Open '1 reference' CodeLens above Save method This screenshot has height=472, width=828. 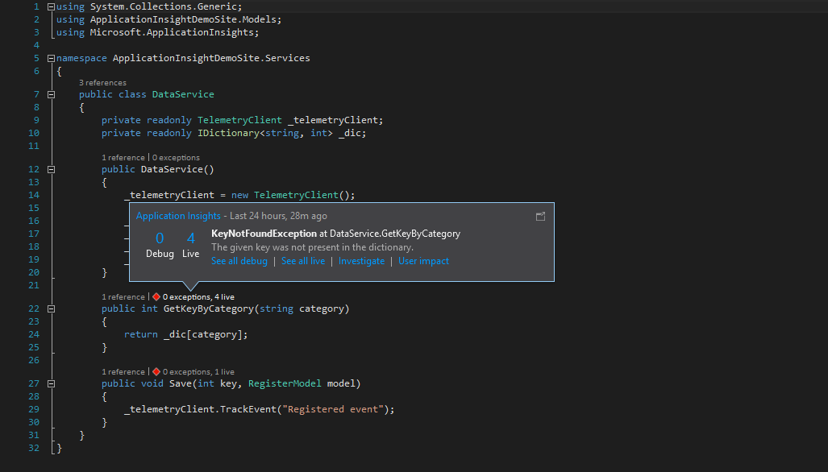pyautogui.click(x=123, y=372)
